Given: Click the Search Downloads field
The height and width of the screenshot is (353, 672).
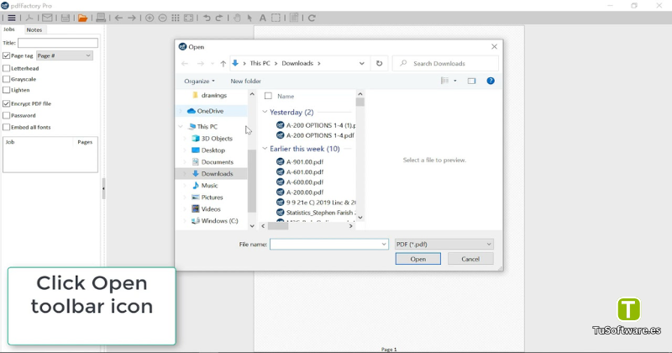Looking at the screenshot, I should coord(446,64).
